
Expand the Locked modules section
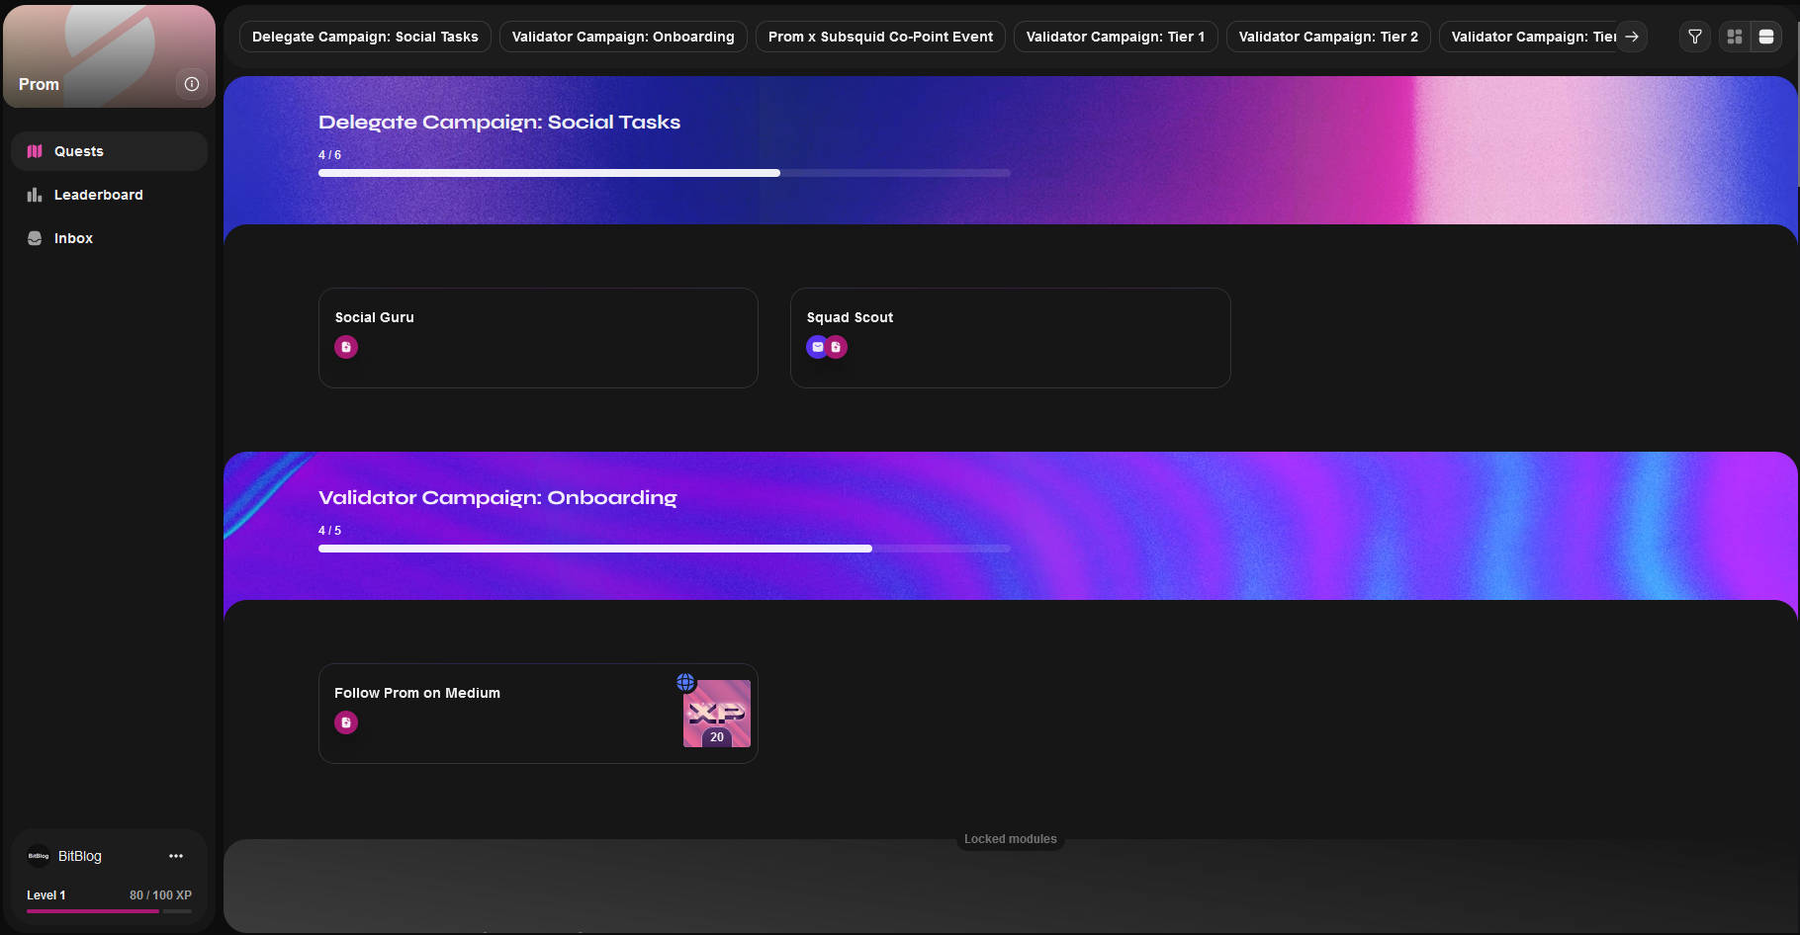[x=1010, y=839]
